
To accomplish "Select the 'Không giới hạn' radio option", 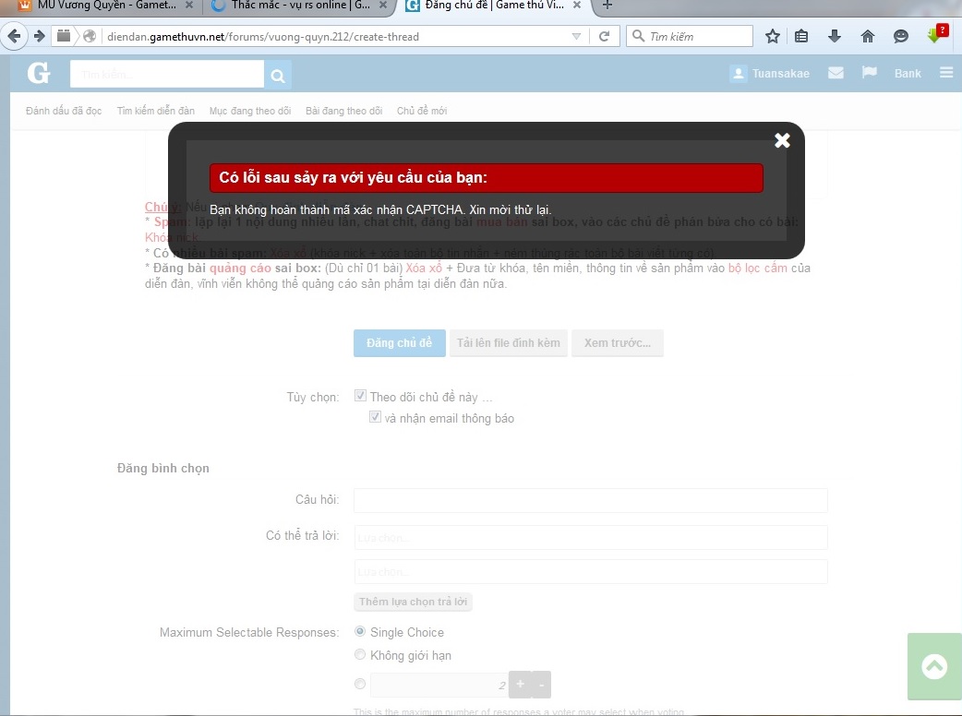I will tap(360, 655).
